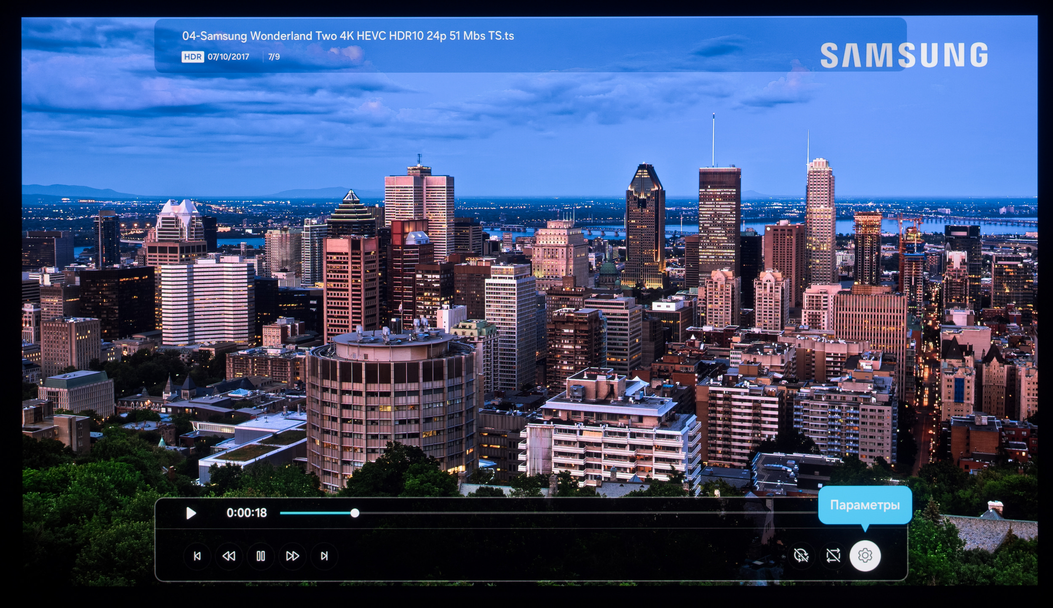
Task: Toggle the repeat mode icon
Action: [x=833, y=555]
